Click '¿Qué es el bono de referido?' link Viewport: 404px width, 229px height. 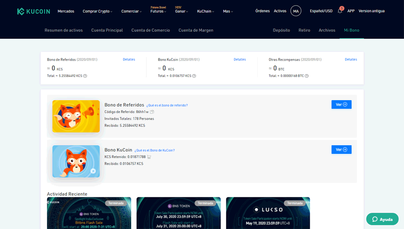click(x=167, y=105)
